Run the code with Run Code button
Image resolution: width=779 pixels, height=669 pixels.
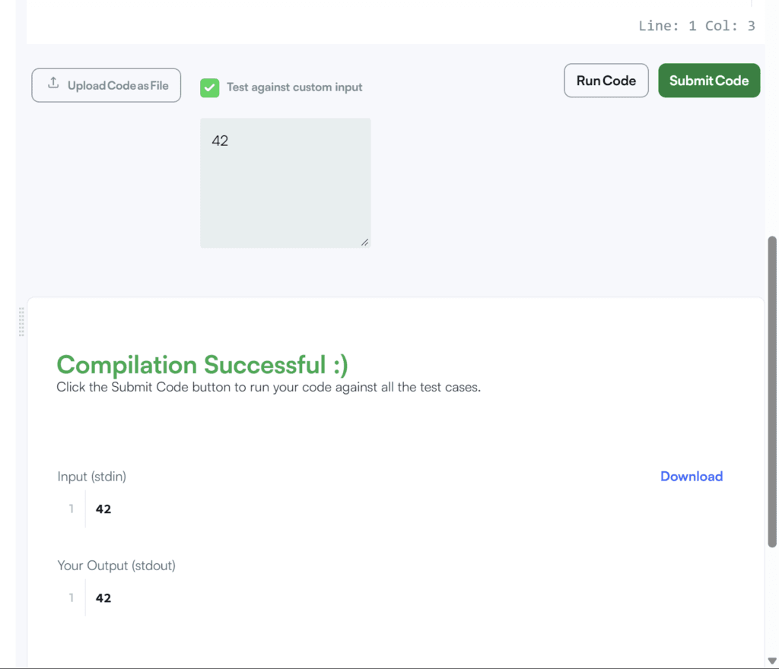pos(606,81)
